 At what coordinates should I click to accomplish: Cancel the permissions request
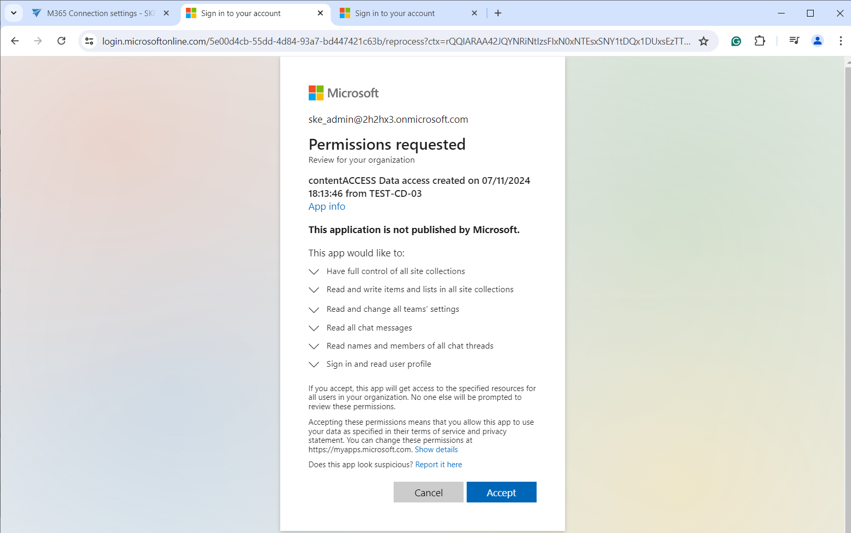click(428, 492)
